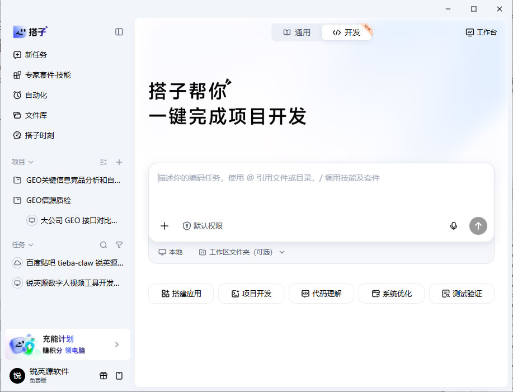This screenshot has height=392, width=513.
Task: Minimize the application window
Action: pos(448,9)
